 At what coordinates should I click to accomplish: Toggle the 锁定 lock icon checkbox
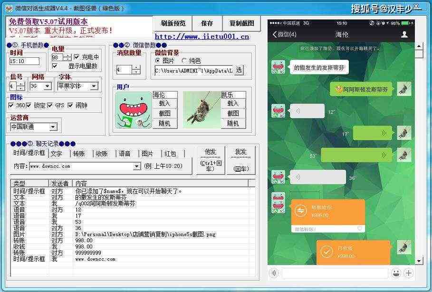[x=29, y=105]
